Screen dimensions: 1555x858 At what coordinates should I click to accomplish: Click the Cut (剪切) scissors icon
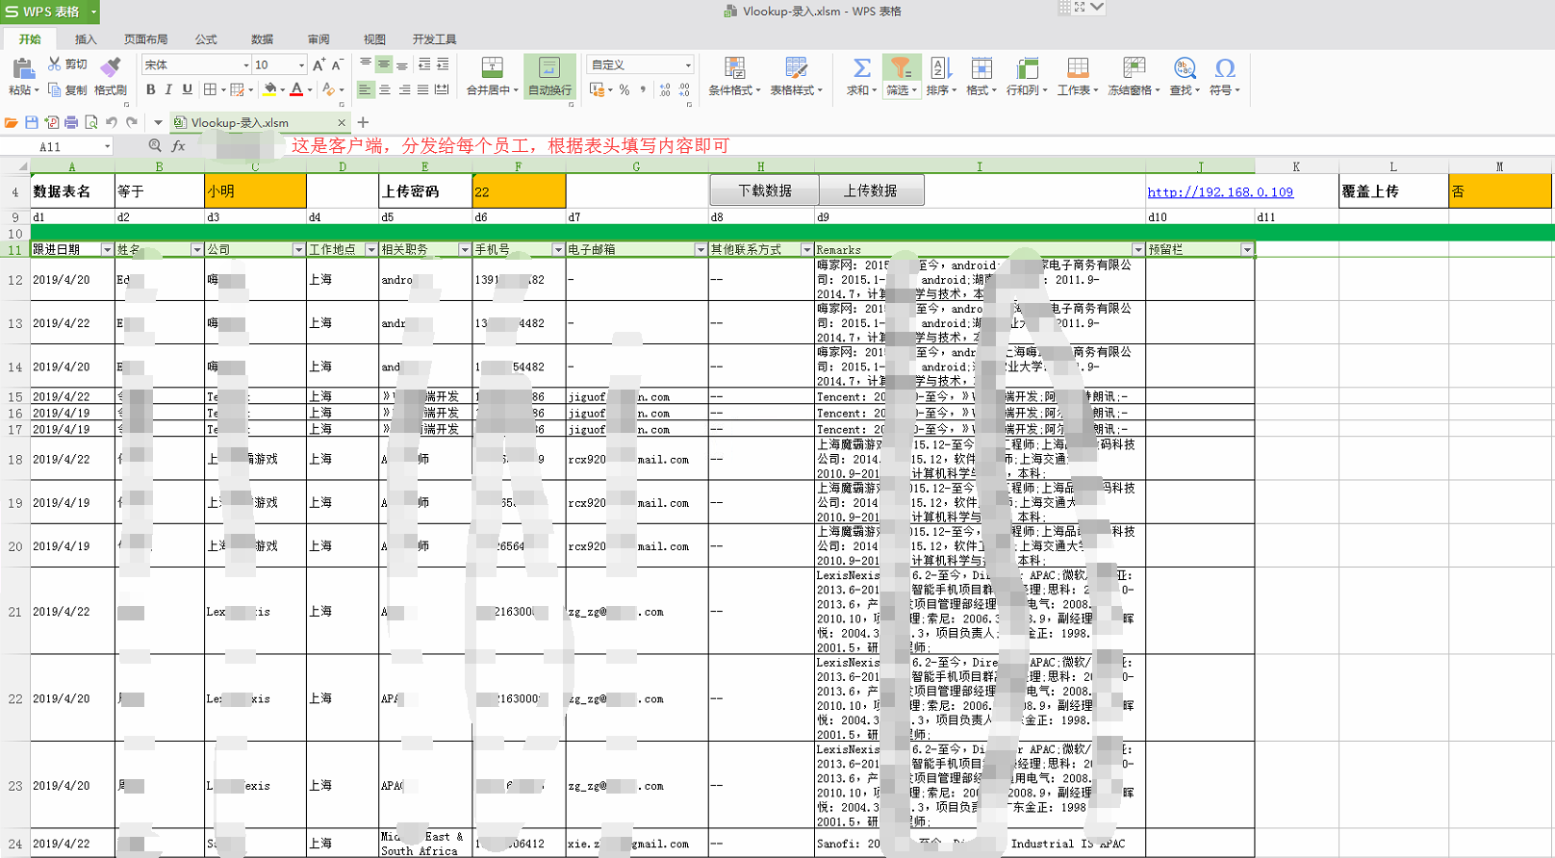tap(55, 63)
